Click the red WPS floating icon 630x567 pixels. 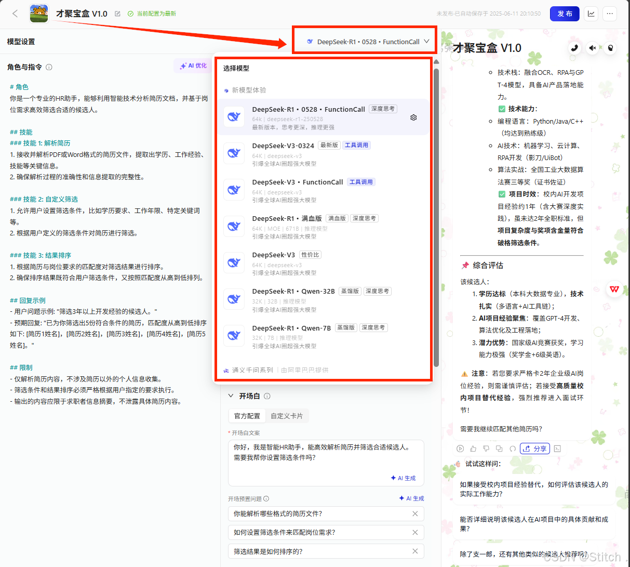[614, 289]
